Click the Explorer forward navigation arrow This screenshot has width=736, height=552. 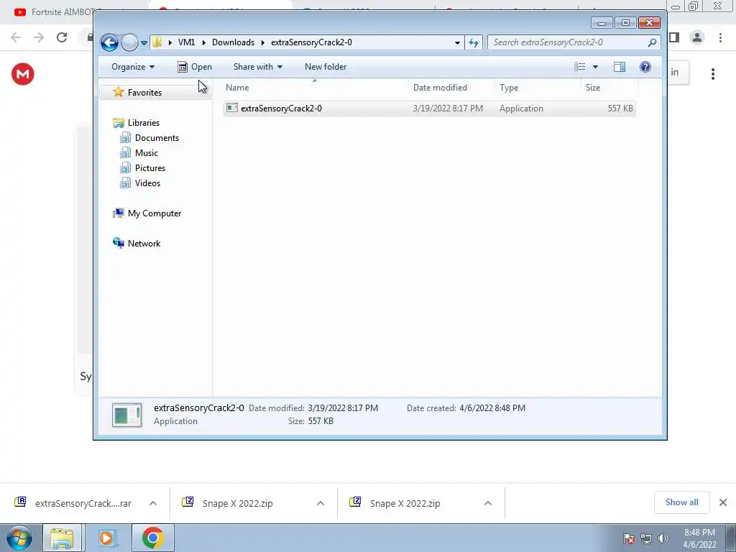coord(129,42)
